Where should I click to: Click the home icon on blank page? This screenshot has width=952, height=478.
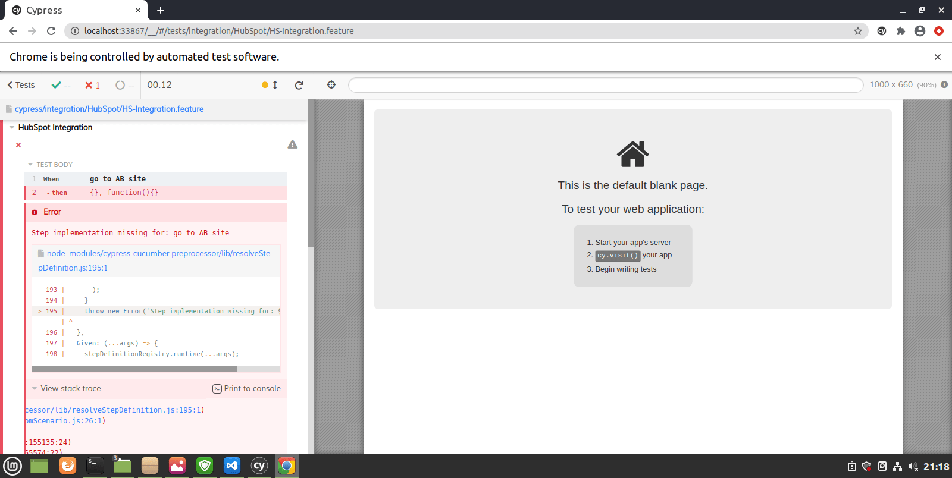pyautogui.click(x=632, y=155)
